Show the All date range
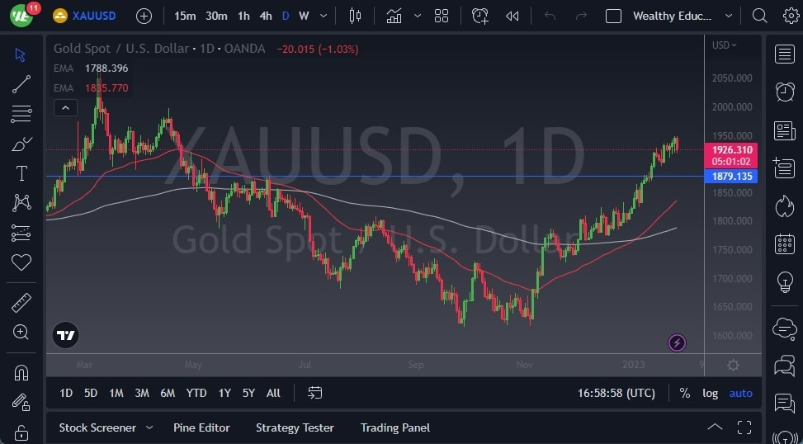Image resolution: width=803 pixels, height=444 pixels. (x=273, y=393)
